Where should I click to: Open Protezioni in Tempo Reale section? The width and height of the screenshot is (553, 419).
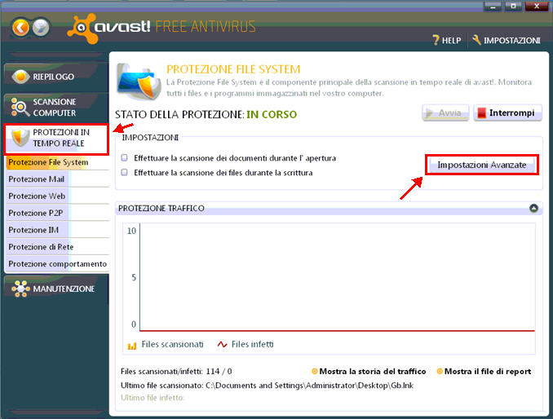tap(56, 139)
